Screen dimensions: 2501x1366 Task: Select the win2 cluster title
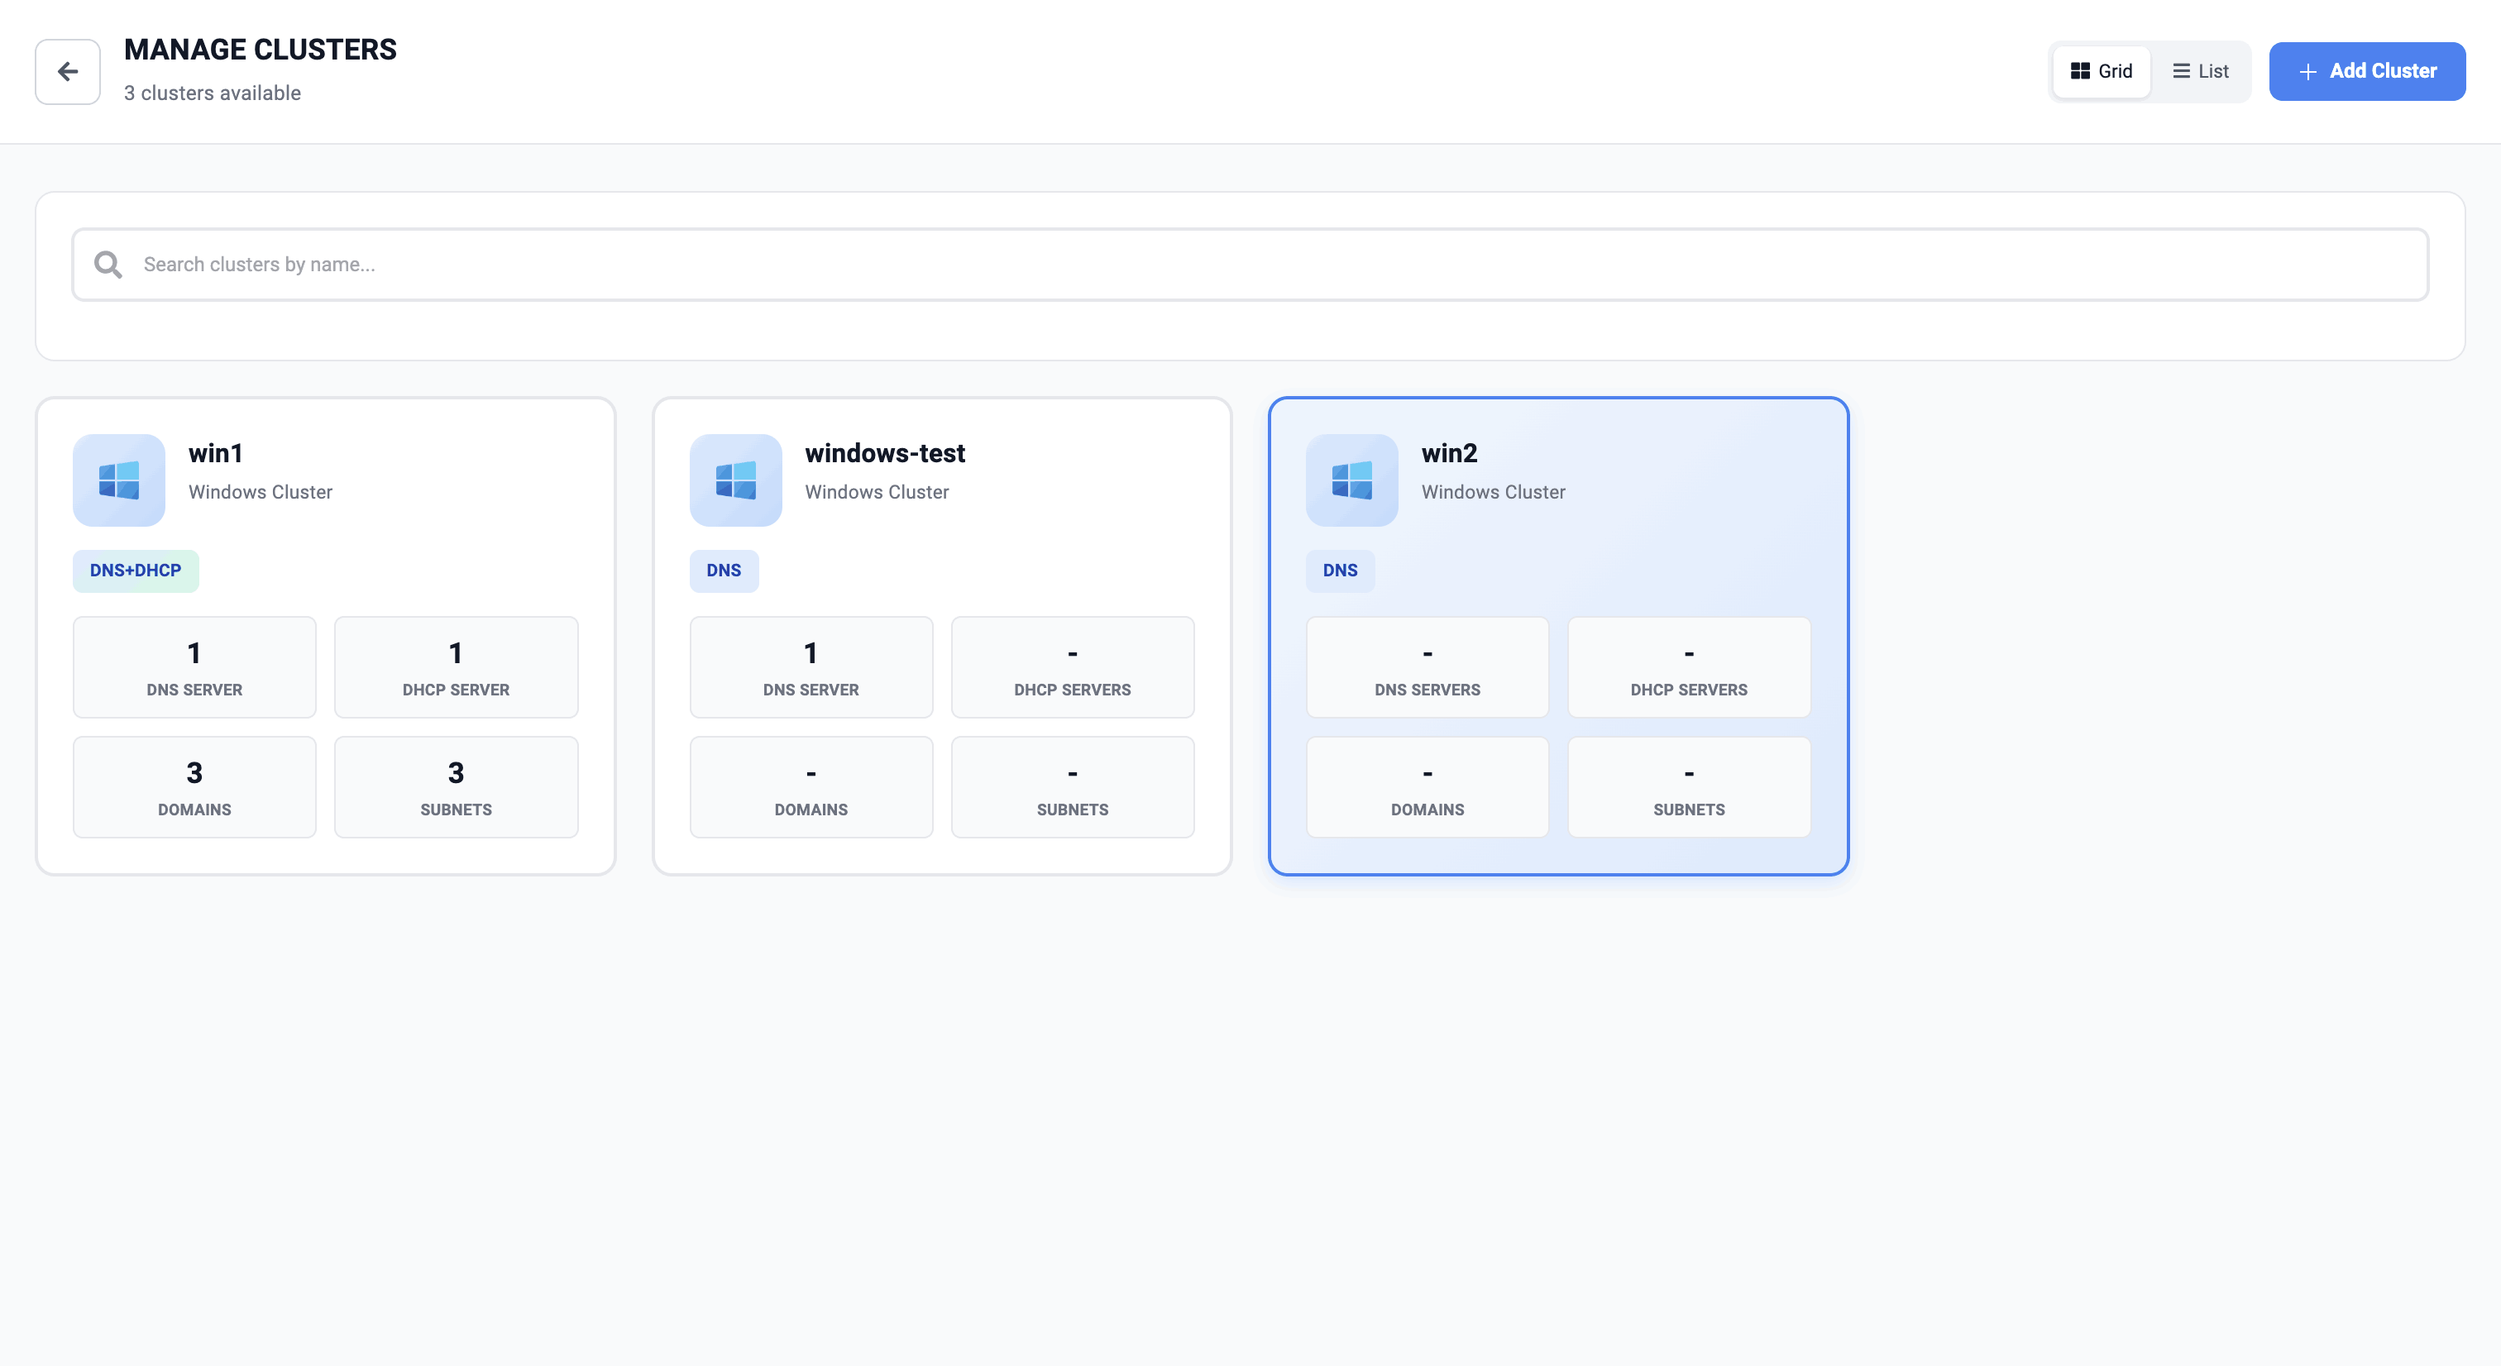[1448, 453]
